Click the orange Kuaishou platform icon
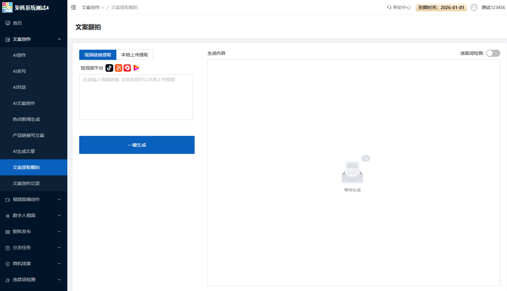 pyautogui.click(x=118, y=68)
